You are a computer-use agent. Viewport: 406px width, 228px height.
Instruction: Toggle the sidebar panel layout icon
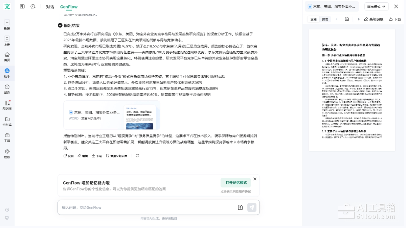click(22, 6)
